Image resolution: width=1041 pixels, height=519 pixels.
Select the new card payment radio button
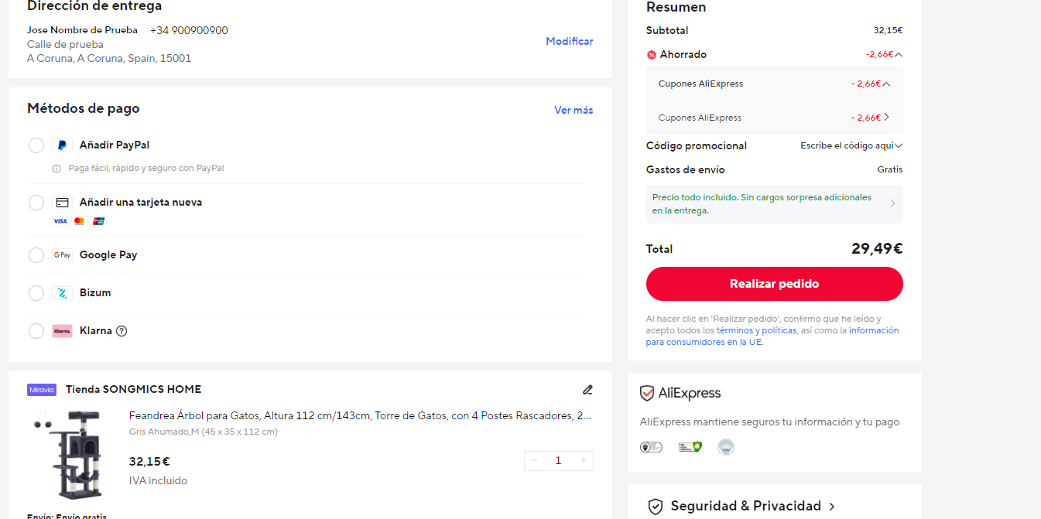pos(36,203)
